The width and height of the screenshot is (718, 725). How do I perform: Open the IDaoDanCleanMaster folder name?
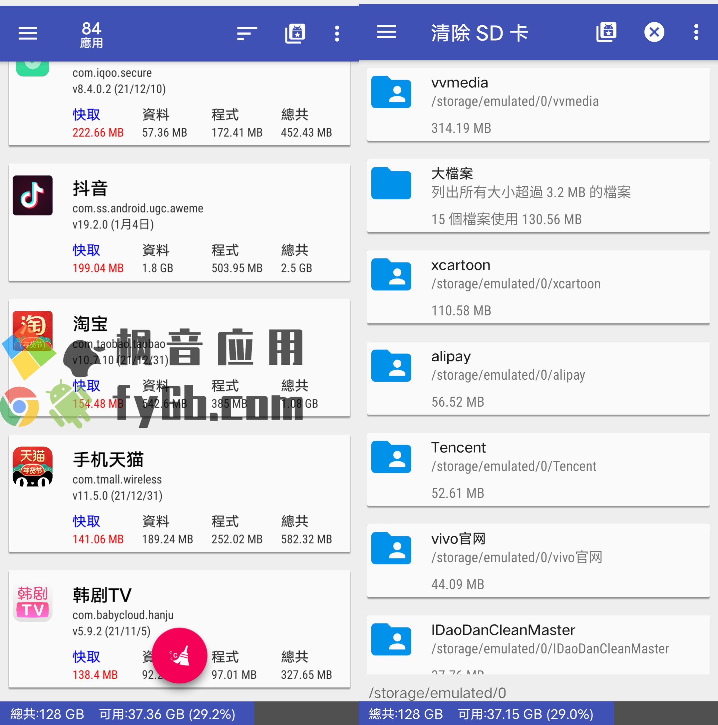point(503,630)
